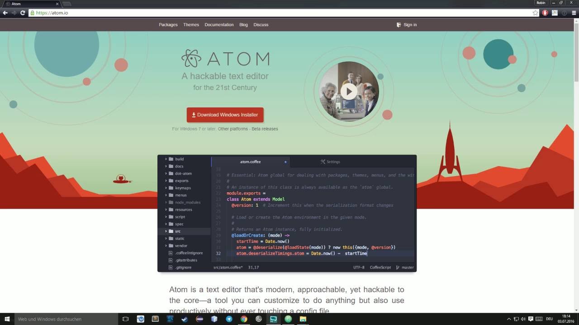The height and width of the screenshot is (325, 579).
Task: Open the Discuss menu item
Action: (261, 25)
